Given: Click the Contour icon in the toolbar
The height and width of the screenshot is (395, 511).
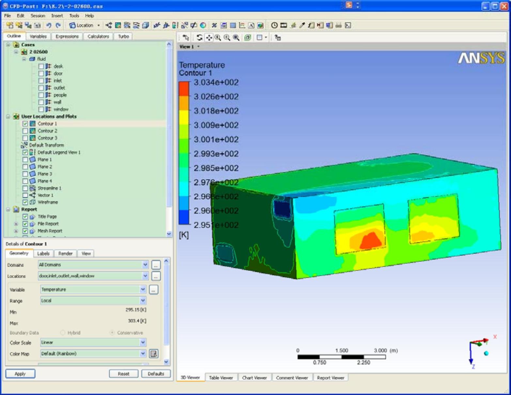Looking at the screenshot, I should click(x=118, y=25).
